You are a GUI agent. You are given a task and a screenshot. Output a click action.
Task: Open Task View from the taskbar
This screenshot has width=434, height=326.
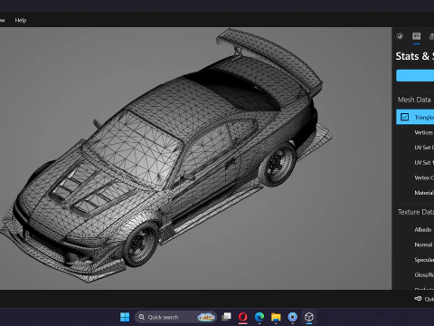coord(226,317)
